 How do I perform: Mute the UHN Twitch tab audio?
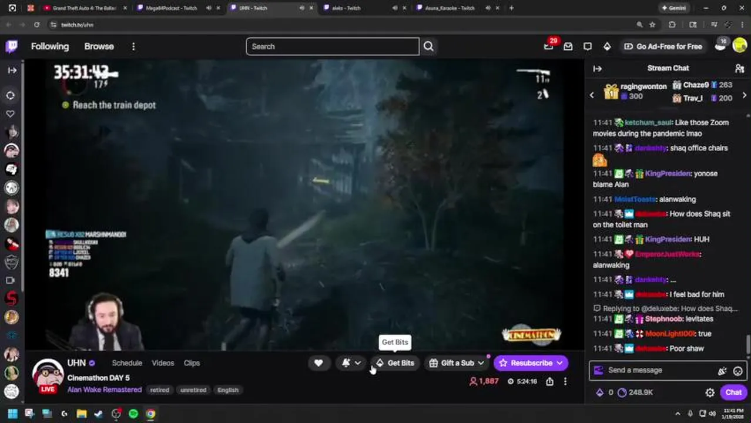302,8
